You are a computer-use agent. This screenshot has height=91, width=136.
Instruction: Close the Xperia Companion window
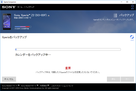[133, 2]
